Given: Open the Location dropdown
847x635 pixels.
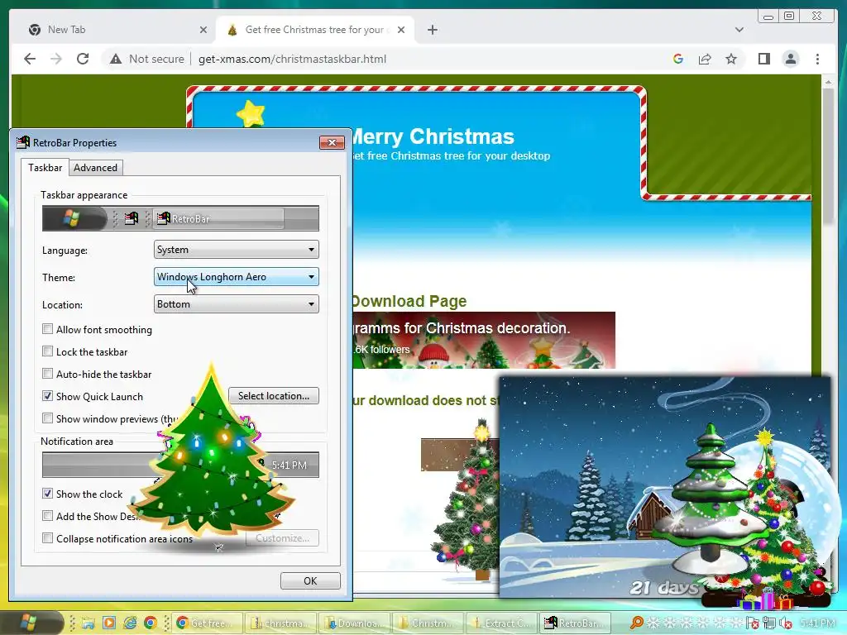Looking at the screenshot, I should [x=236, y=304].
